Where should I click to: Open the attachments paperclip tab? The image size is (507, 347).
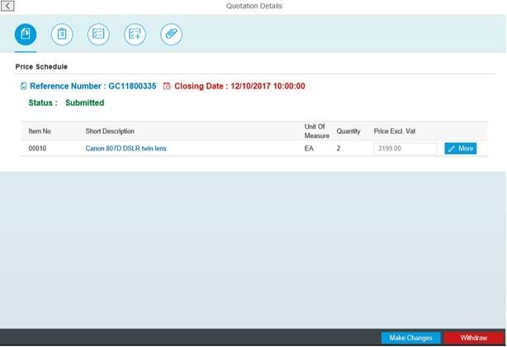172,34
